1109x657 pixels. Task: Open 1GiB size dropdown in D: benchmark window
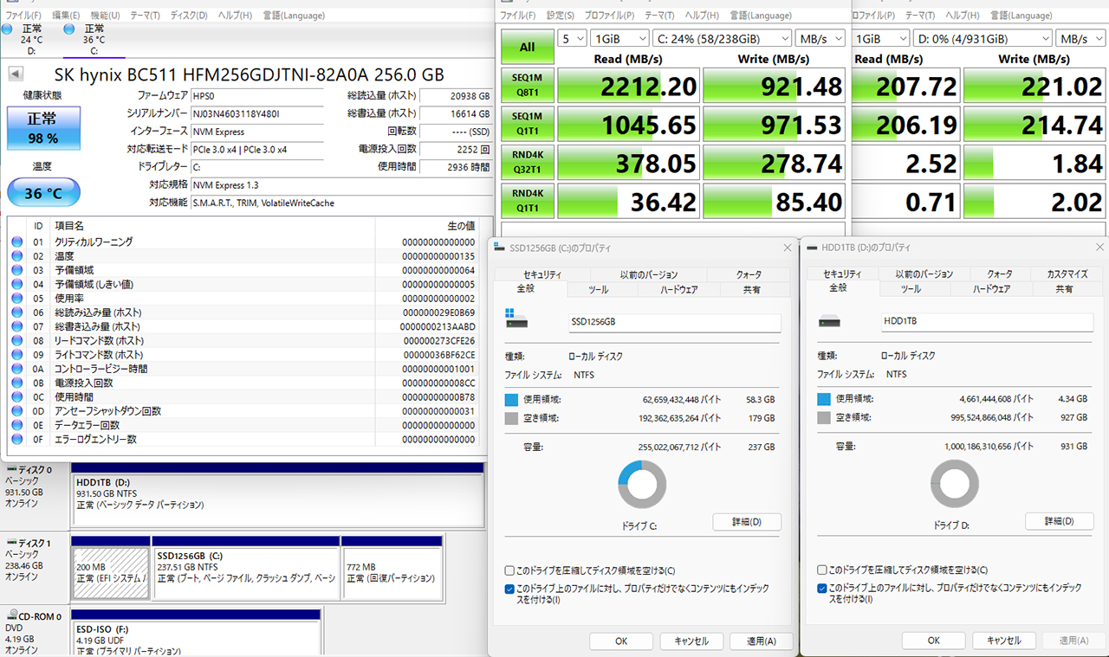click(x=881, y=39)
